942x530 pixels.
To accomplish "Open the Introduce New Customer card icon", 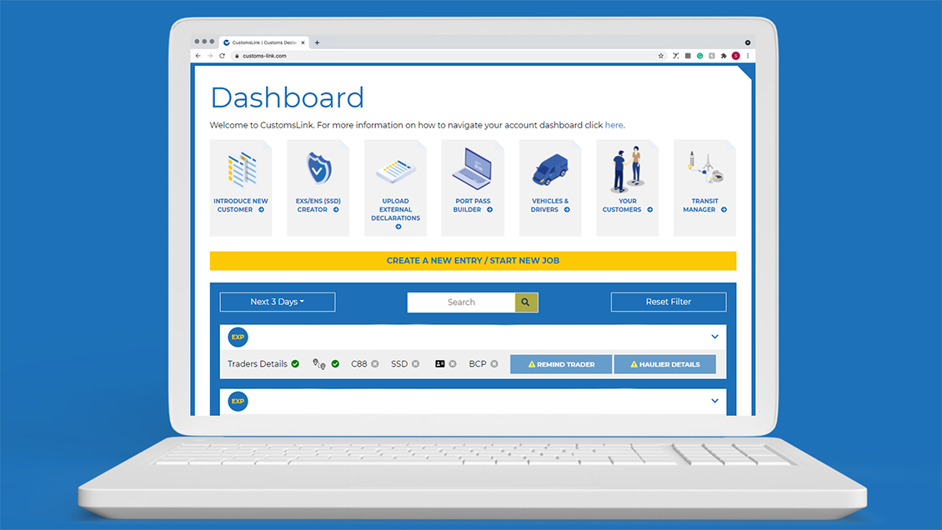I will [x=242, y=168].
